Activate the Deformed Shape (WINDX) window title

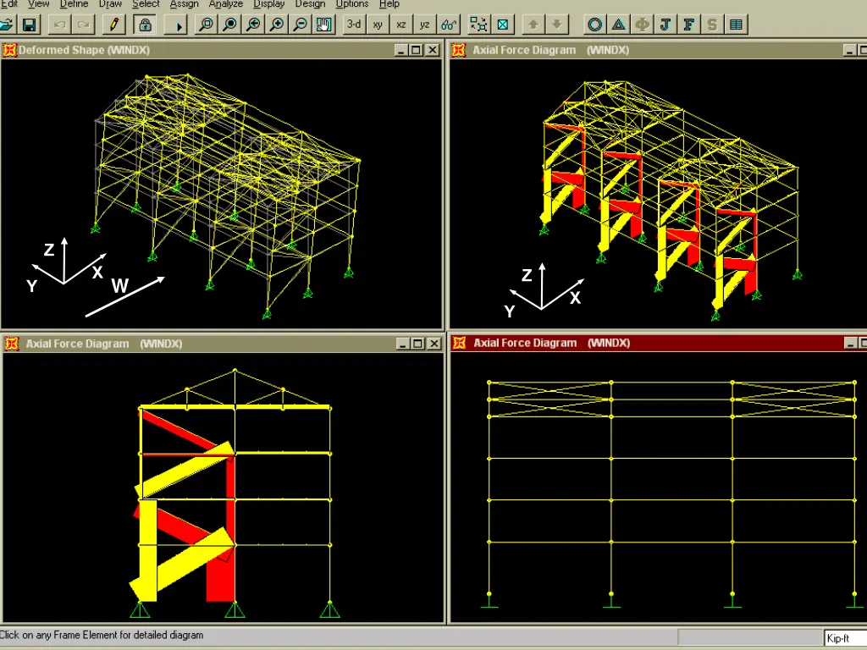coord(85,50)
